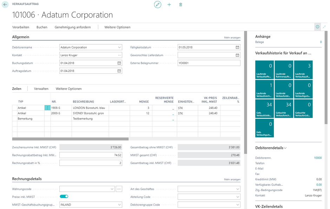
Task: Click the collapse page arrows icon
Action: pyautogui.click(x=324, y=27)
